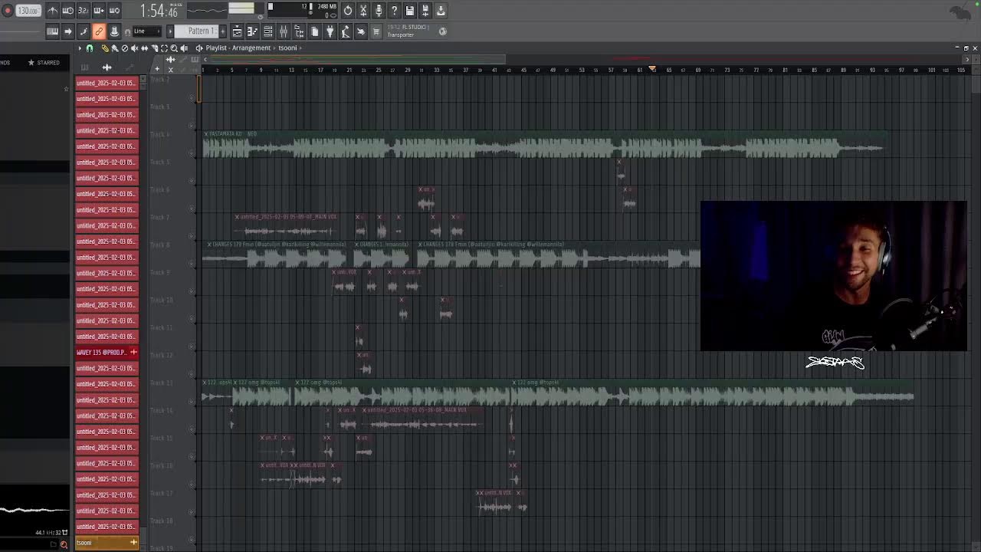The height and width of the screenshot is (552, 981).
Task: Toggle the green magnet snap button
Action: click(90, 48)
